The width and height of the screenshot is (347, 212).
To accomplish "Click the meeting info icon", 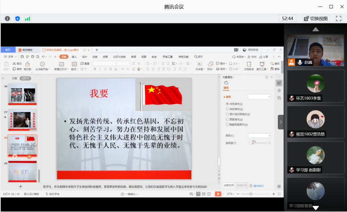I will (7, 19).
